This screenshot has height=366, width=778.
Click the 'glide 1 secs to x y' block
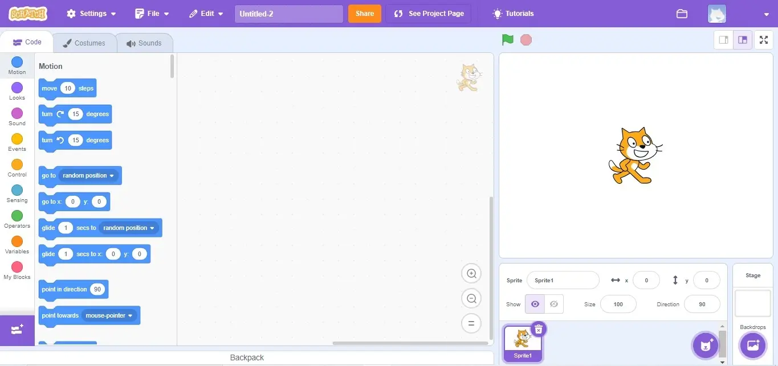point(95,254)
